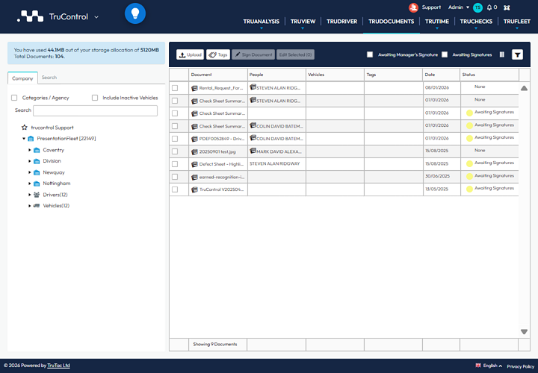538x373 pixels.
Task: Expand the Nottingham tree node
Action: pyautogui.click(x=29, y=184)
